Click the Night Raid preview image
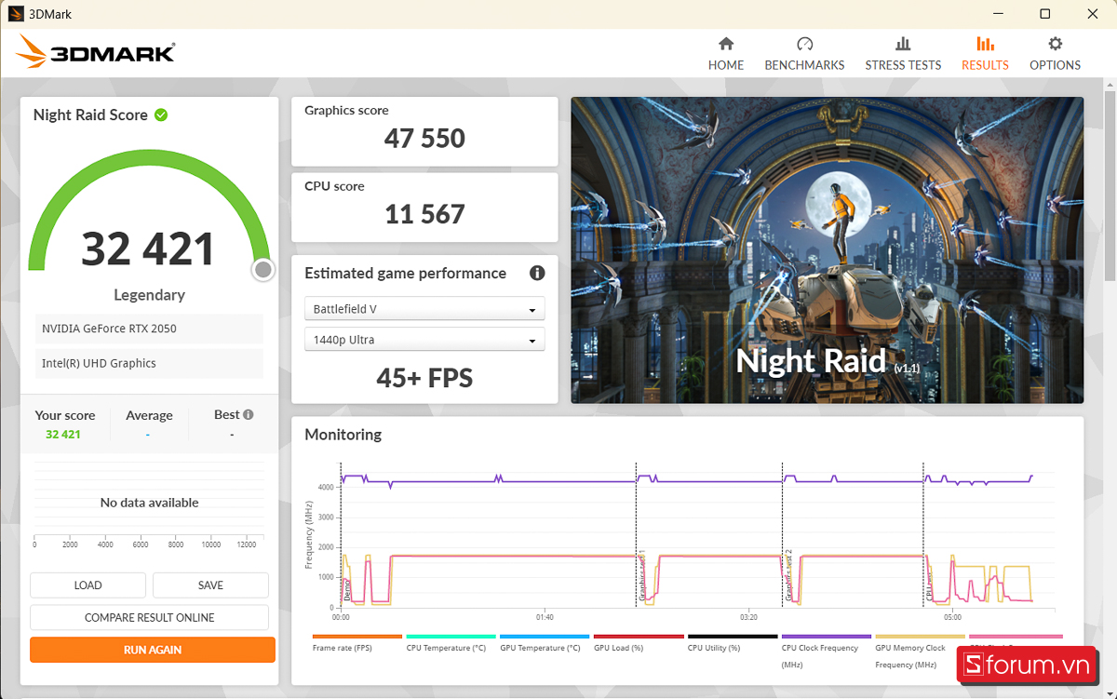This screenshot has width=1117, height=699. tap(828, 250)
